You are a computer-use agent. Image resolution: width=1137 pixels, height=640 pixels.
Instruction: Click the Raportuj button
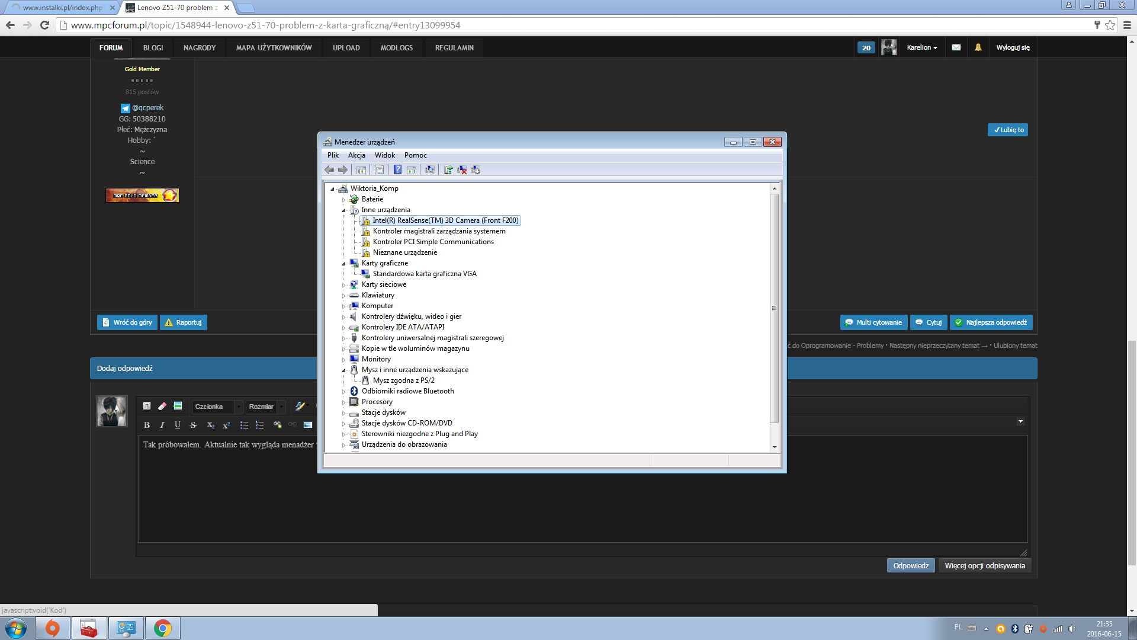point(184,322)
